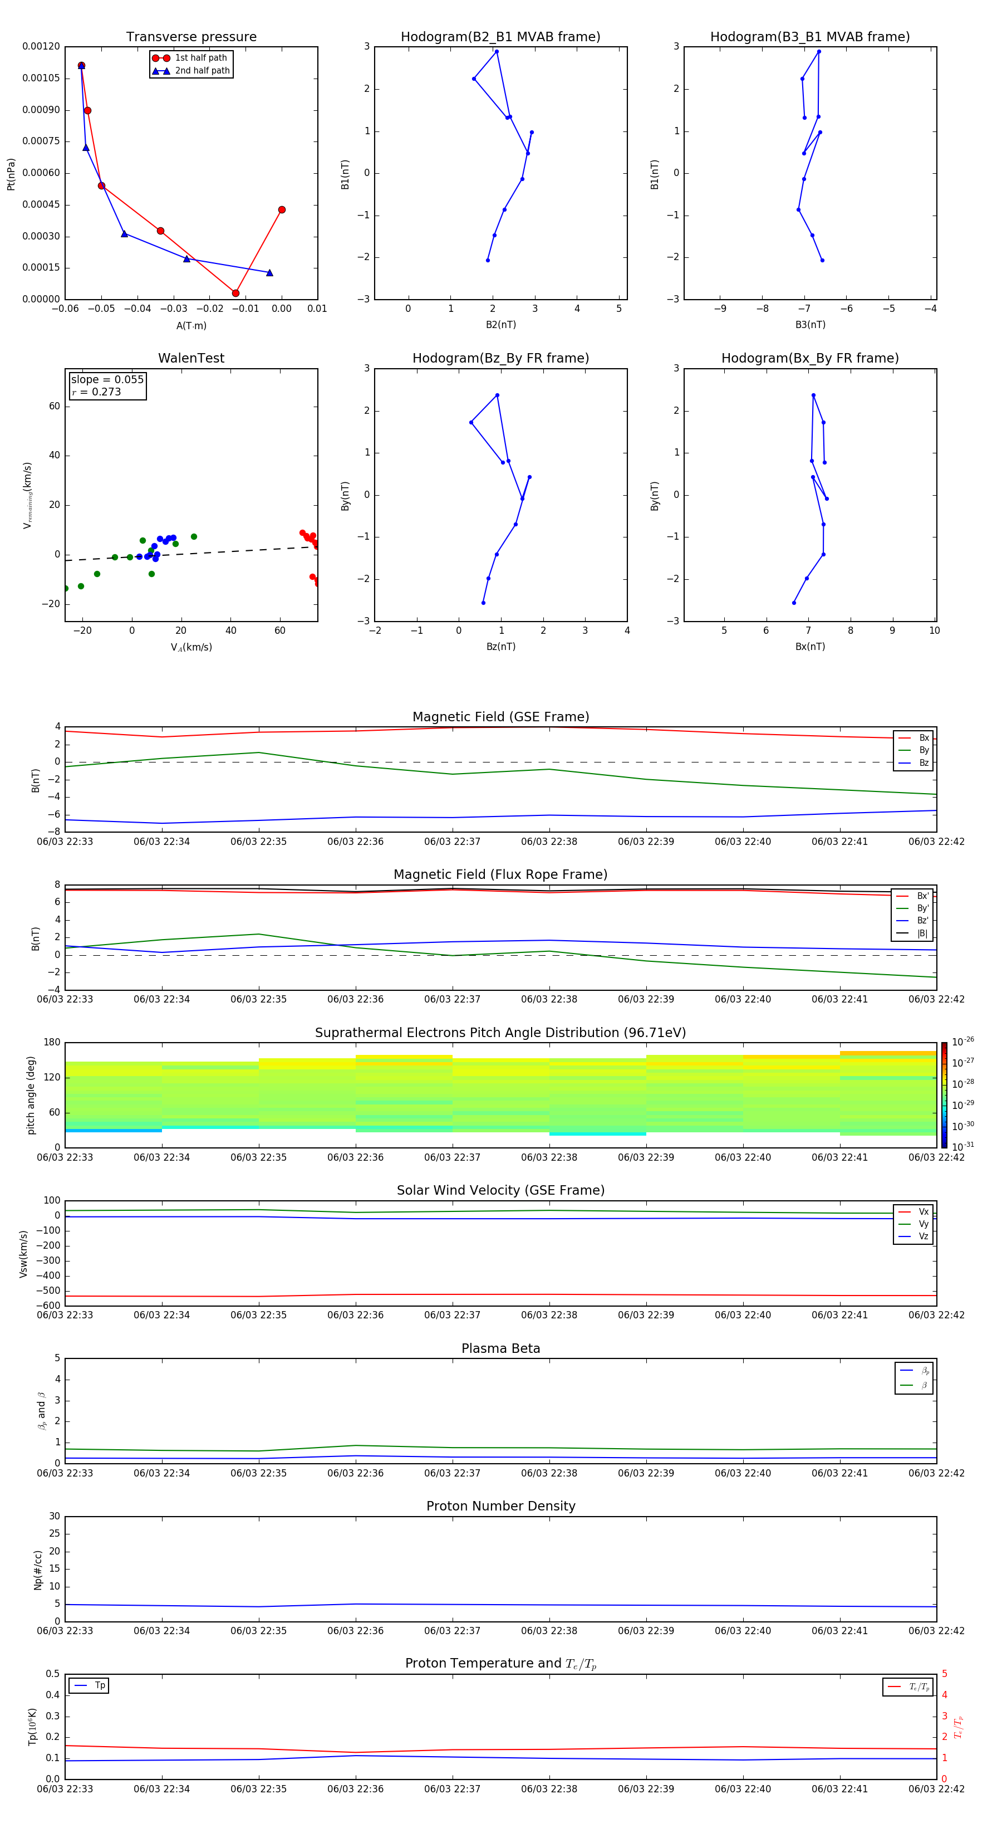The height and width of the screenshot is (1838, 1002).
Task: Click the βp legend entry in Plasma Beta plot
Action: (914, 1371)
